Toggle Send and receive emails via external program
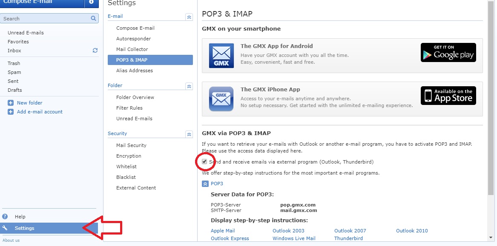Viewport: 497px width, 246px height. tap(204, 161)
